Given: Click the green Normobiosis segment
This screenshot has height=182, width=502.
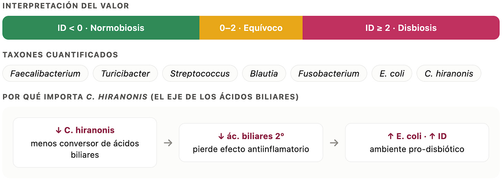Looking at the screenshot, I should [x=101, y=28].
